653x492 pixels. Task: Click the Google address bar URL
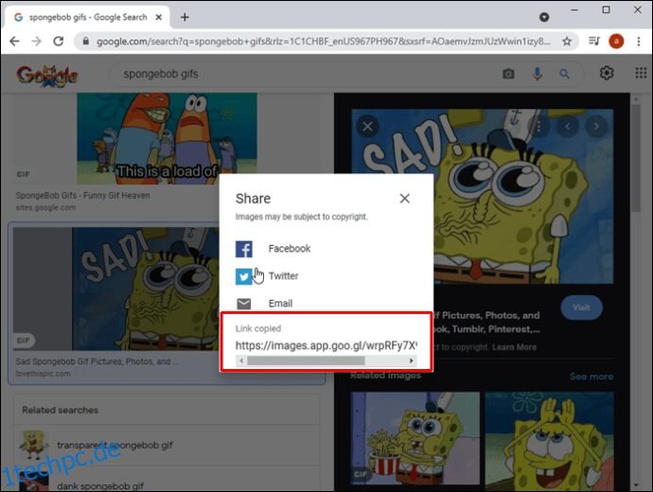tap(323, 42)
